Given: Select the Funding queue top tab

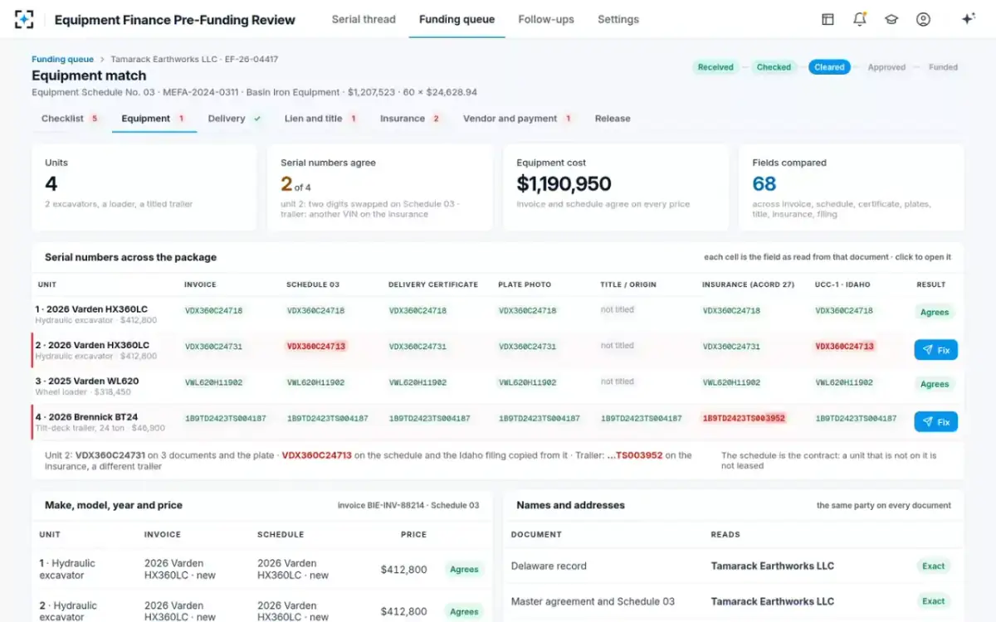Looking at the screenshot, I should [456, 19].
